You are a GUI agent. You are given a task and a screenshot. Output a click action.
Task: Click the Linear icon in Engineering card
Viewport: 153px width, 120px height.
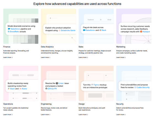(x=57, y=83)
